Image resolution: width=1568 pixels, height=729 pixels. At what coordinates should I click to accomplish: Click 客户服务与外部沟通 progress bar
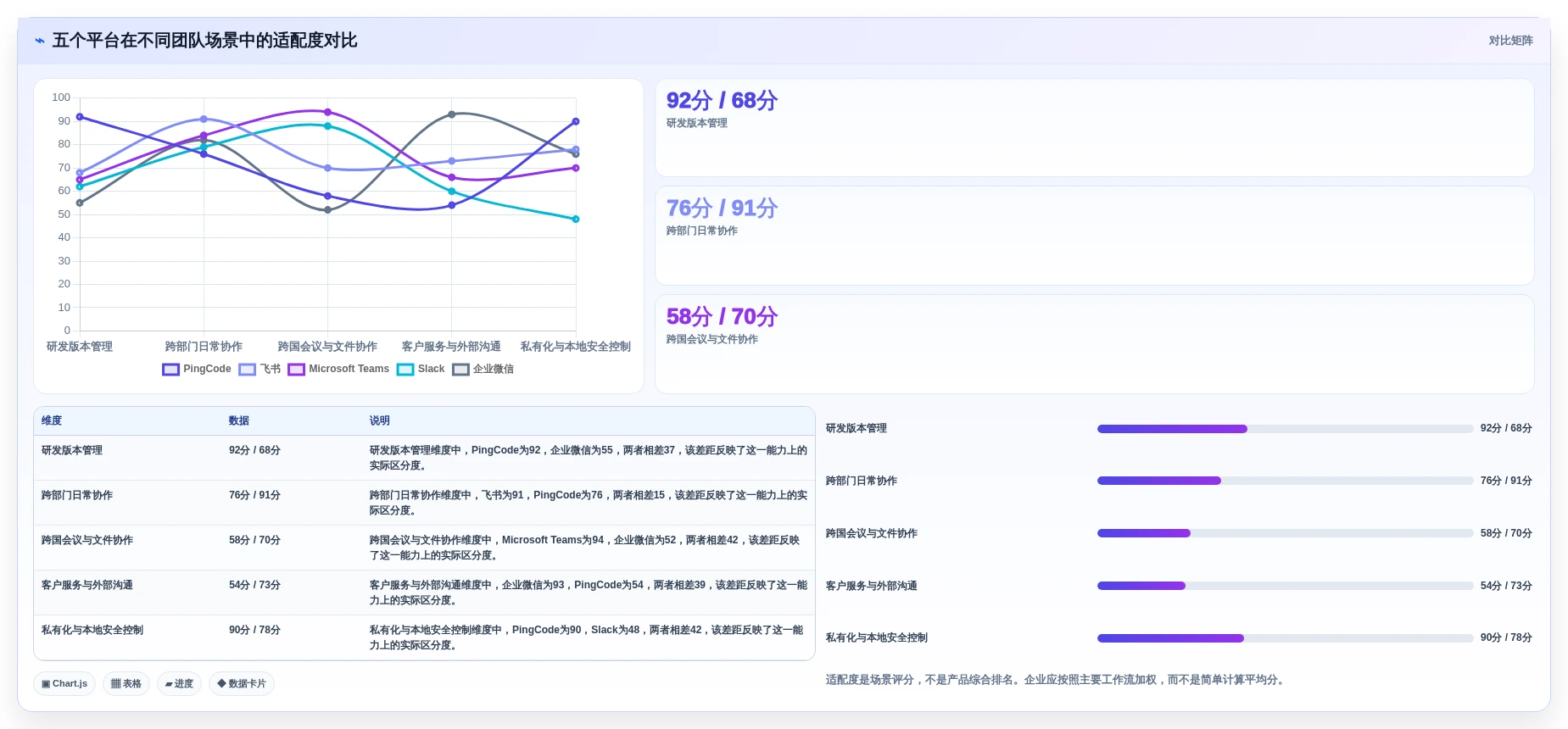(x=1285, y=586)
